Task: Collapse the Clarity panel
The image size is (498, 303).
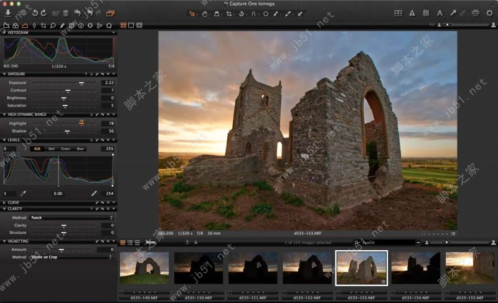Action: [x=4, y=209]
